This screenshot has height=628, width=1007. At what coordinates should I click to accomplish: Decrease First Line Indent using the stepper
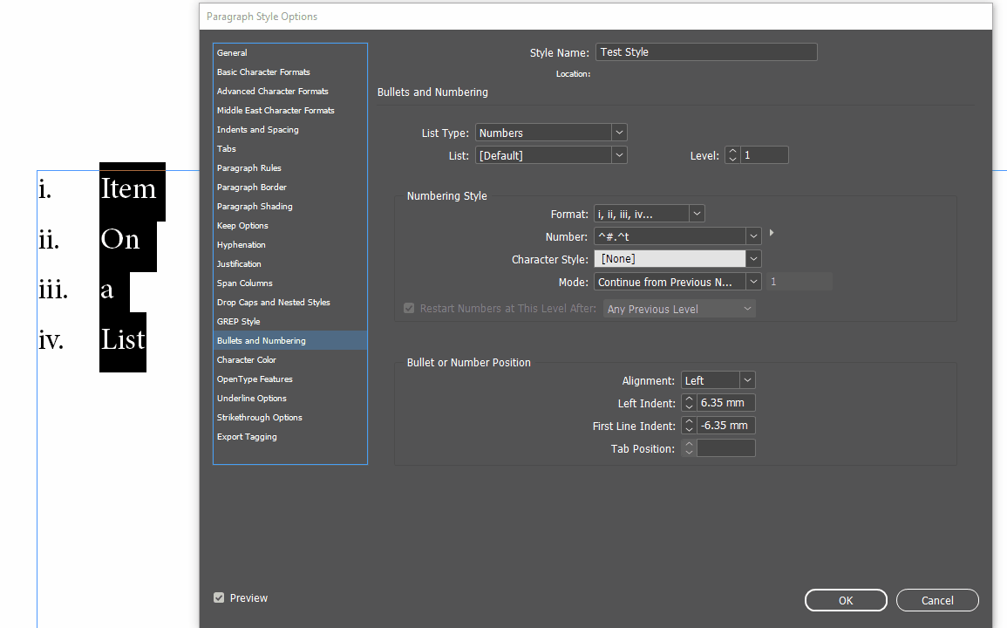click(x=689, y=429)
